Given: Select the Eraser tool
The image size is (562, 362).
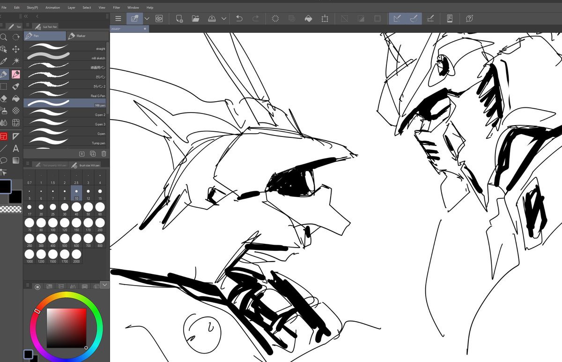Looking at the screenshot, I should 3,98.
